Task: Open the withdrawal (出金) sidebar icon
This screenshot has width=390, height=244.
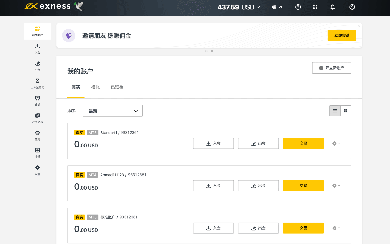Action: (37, 64)
